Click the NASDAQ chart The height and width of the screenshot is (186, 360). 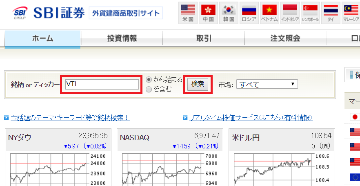170,169
